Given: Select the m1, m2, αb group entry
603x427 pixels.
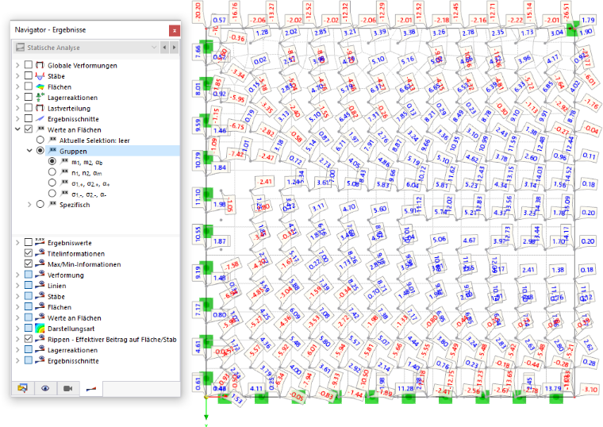Looking at the screenshot, I should [87, 162].
